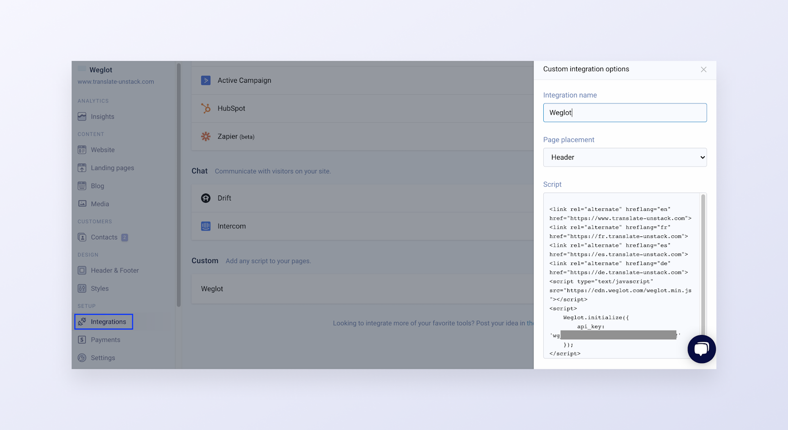The width and height of the screenshot is (788, 430).
Task: Click the www.translate-unstack.com site link
Action: click(x=116, y=82)
